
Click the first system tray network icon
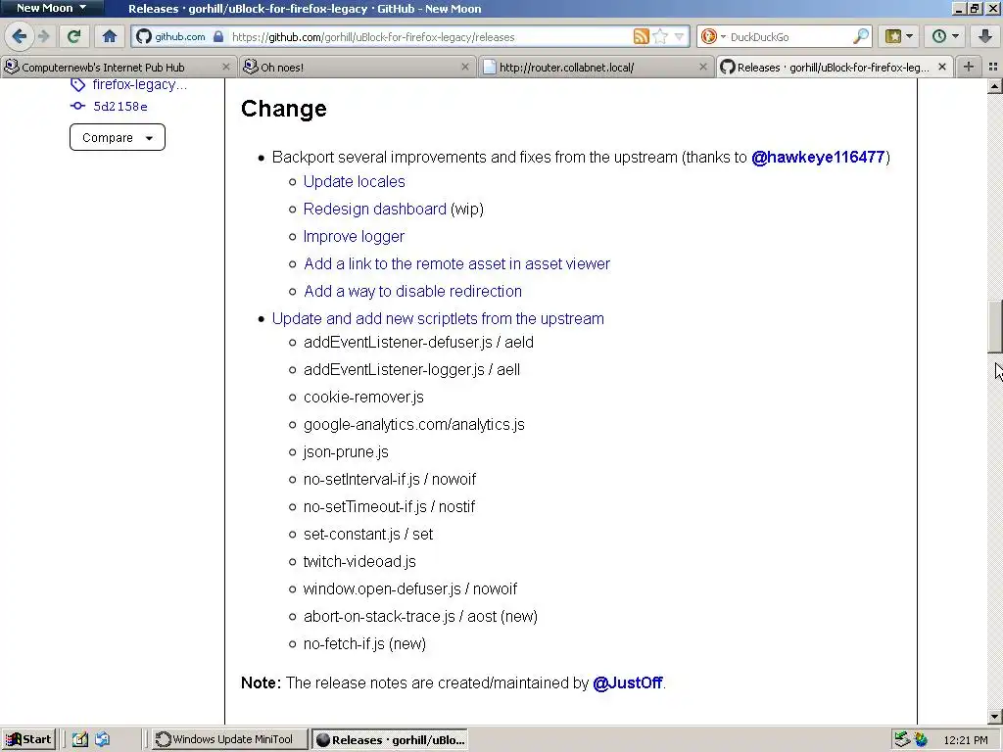click(902, 739)
